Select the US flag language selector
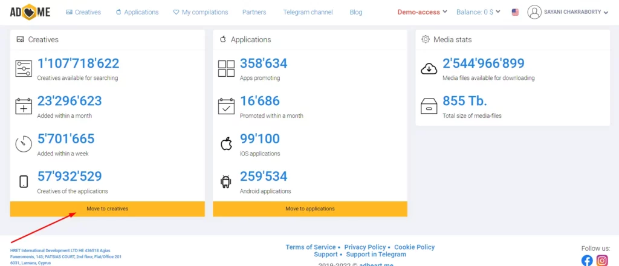 click(515, 12)
